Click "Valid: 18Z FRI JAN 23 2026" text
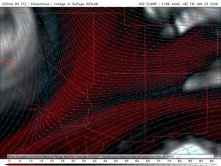This screenshot has width=221, height=166. (x=195, y=4)
